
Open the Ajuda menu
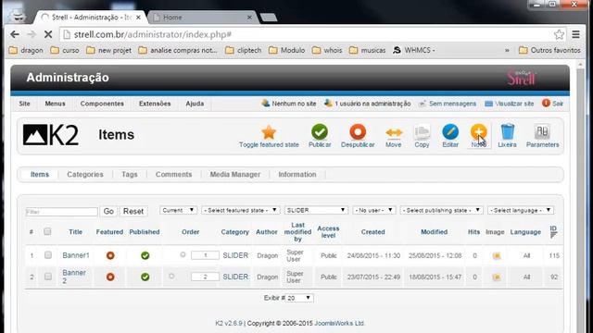[195, 104]
